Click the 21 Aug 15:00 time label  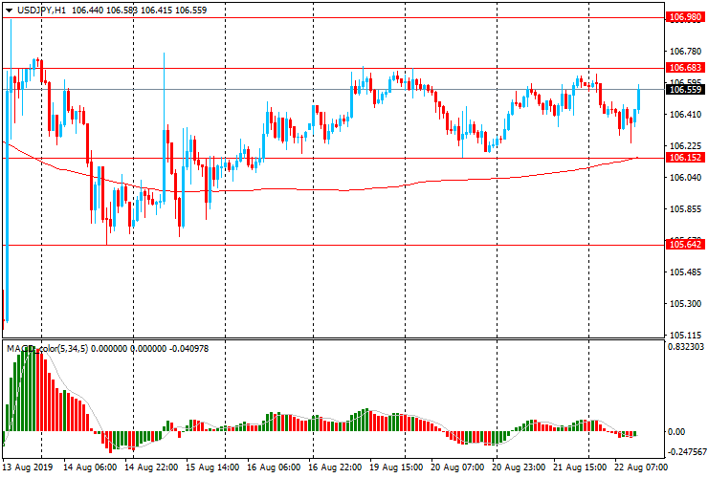[x=580, y=467]
